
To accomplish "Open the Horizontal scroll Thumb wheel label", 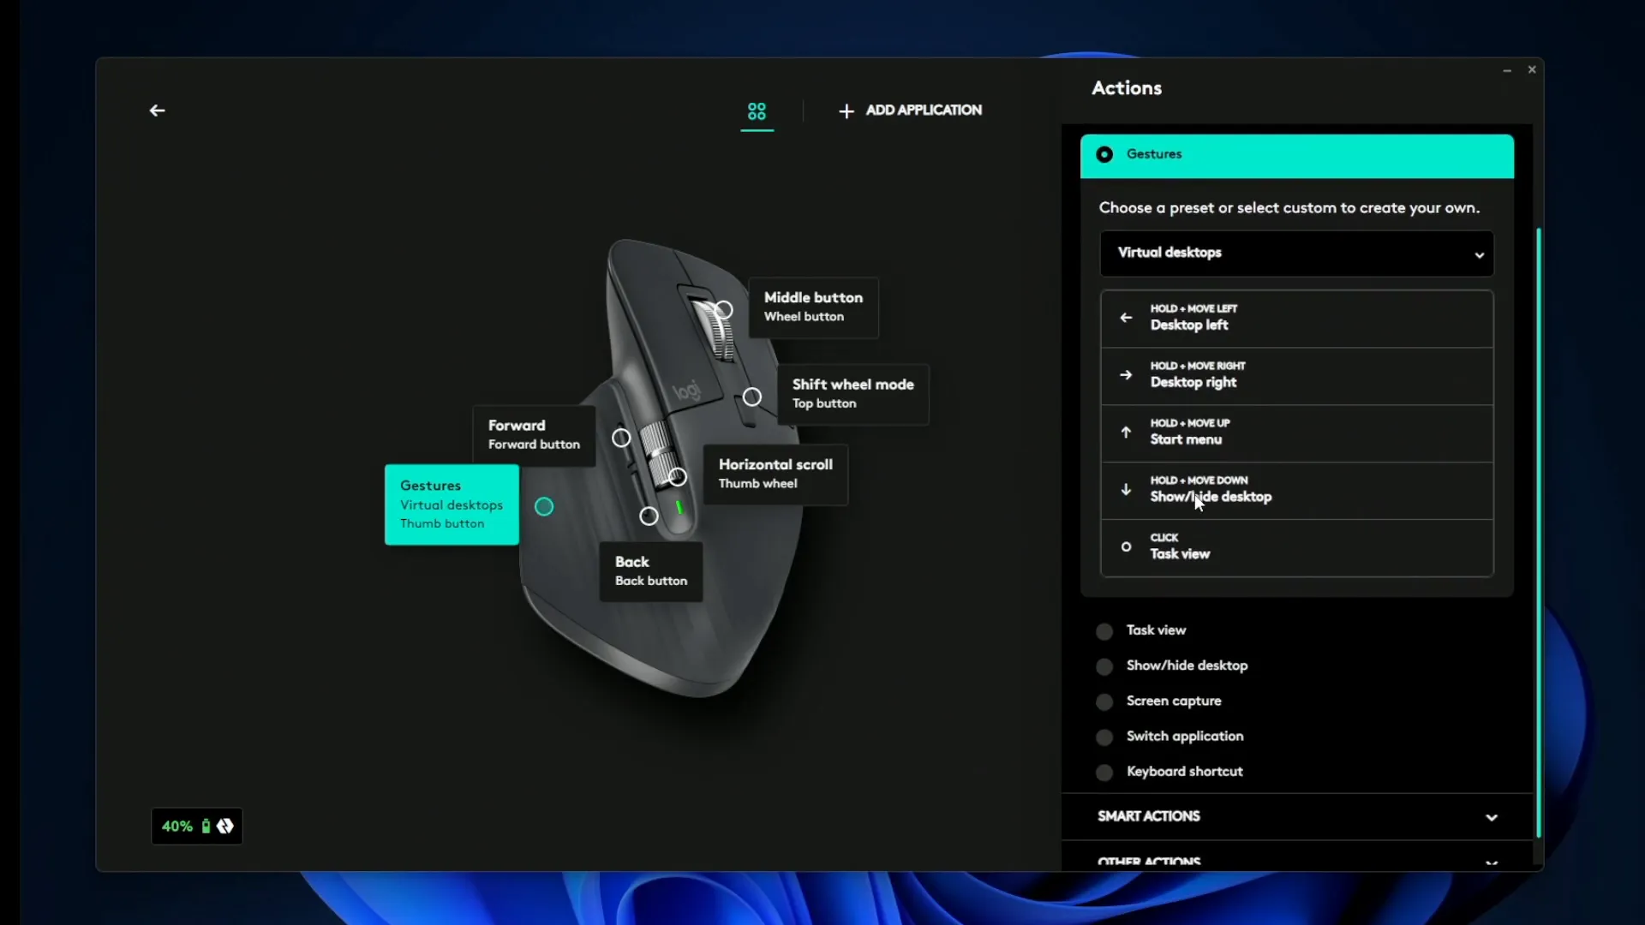I will [x=775, y=474].
